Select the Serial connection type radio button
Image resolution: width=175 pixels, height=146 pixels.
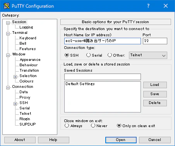tap(88, 55)
